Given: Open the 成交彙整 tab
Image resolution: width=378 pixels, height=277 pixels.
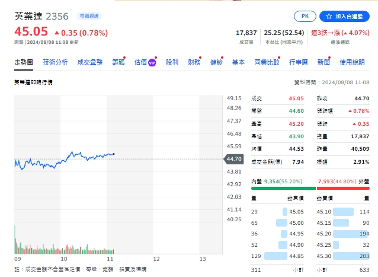Looking at the screenshot, I should coord(90,62).
